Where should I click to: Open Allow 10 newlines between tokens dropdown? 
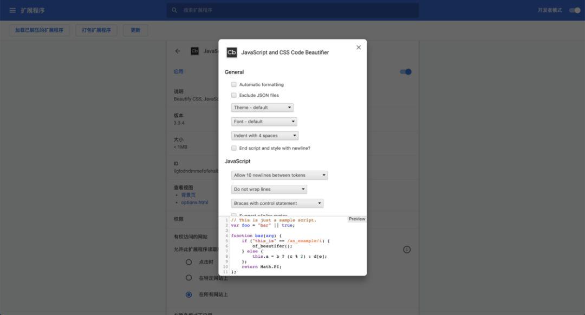[x=279, y=176]
